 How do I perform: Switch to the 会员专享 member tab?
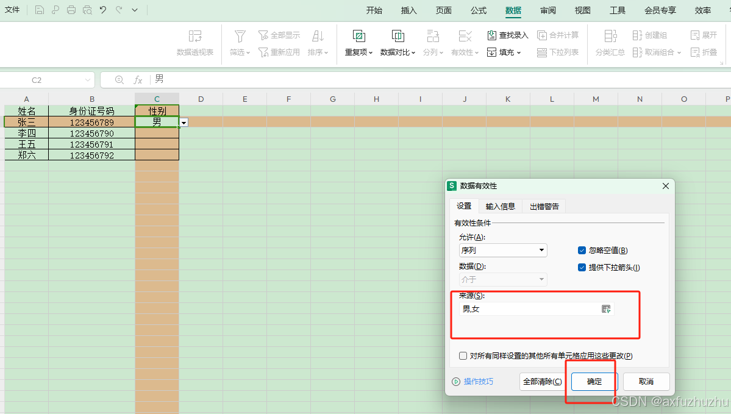click(660, 10)
